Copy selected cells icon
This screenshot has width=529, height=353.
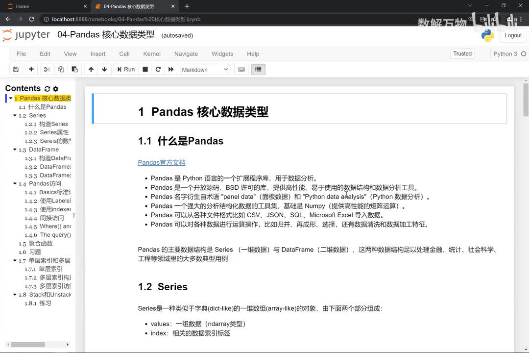[x=61, y=69]
